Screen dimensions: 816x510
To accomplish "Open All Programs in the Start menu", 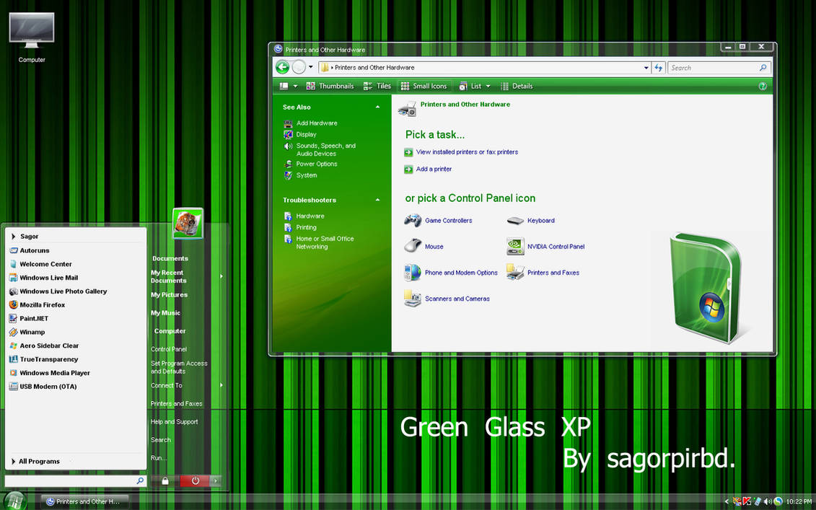I will (38, 461).
